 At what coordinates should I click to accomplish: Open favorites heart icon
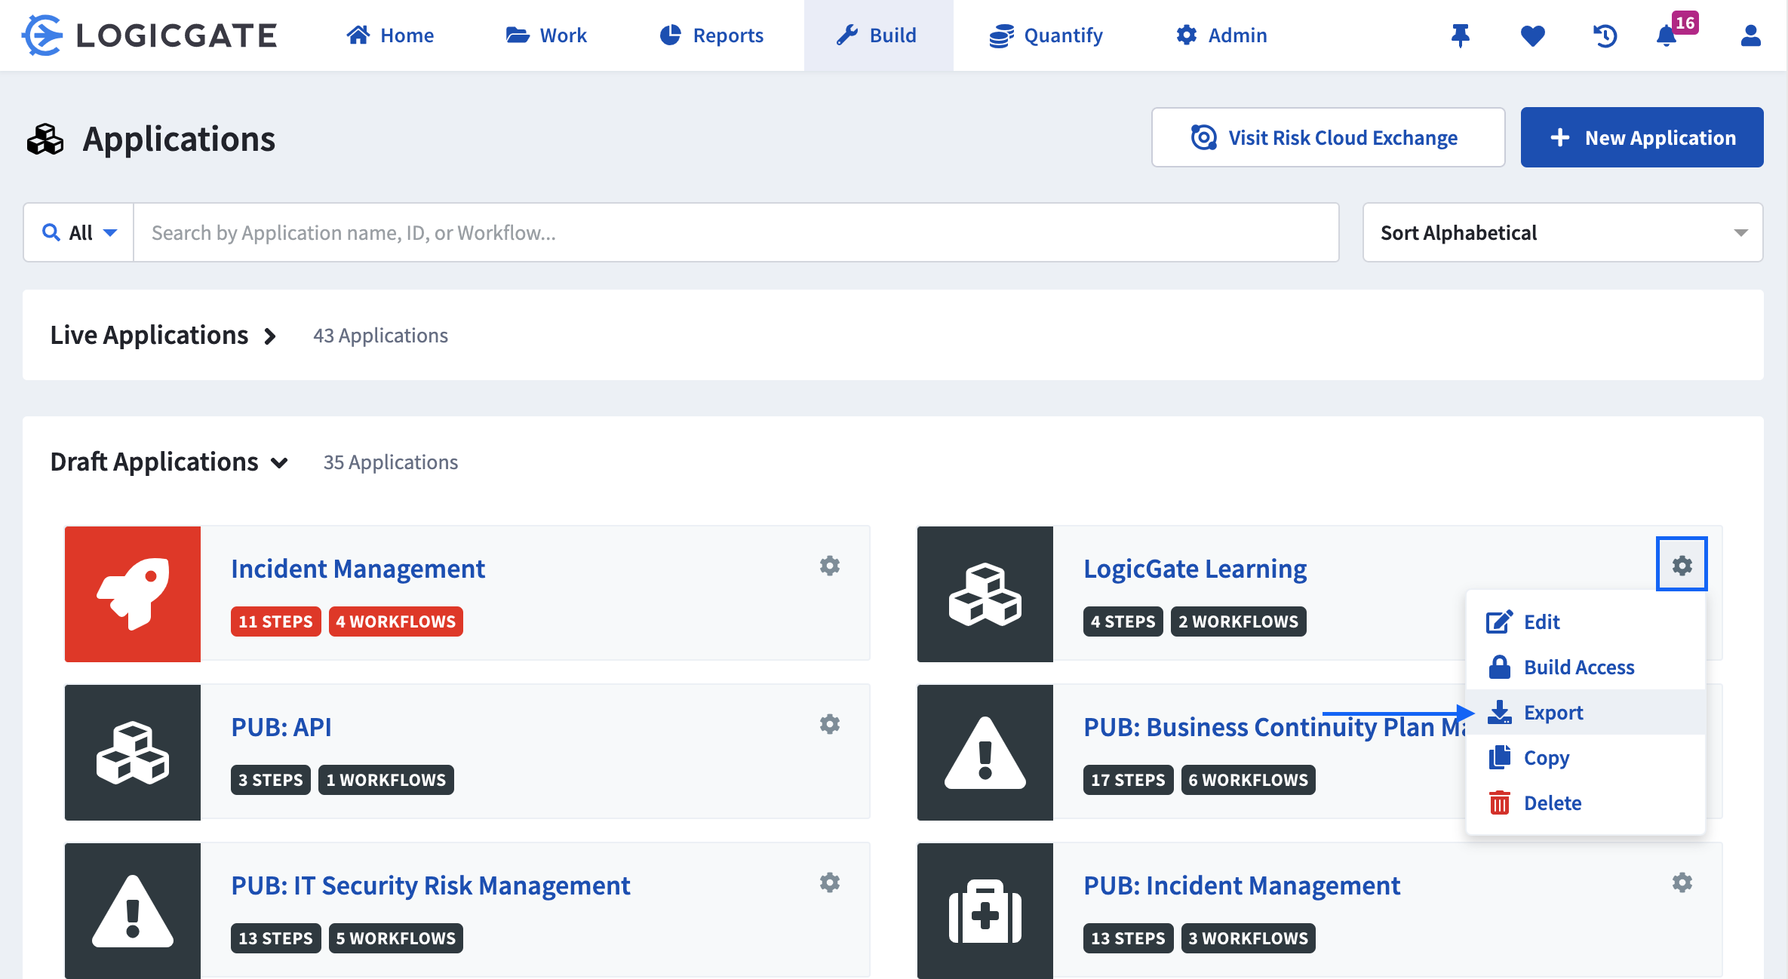click(1533, 35)
